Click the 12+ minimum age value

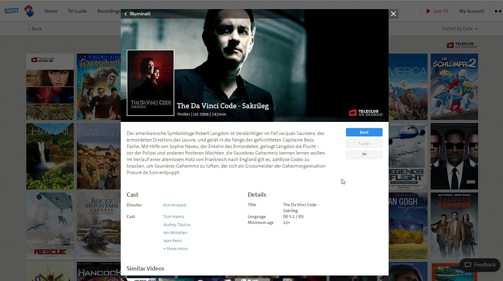click(287, 223)
